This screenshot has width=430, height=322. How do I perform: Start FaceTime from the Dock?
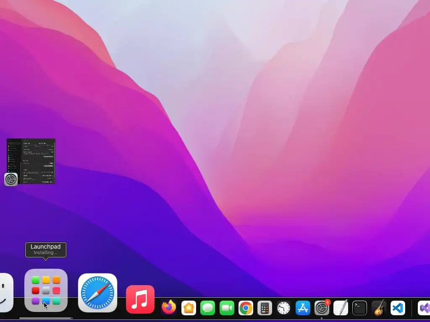[x=227, y=308]
